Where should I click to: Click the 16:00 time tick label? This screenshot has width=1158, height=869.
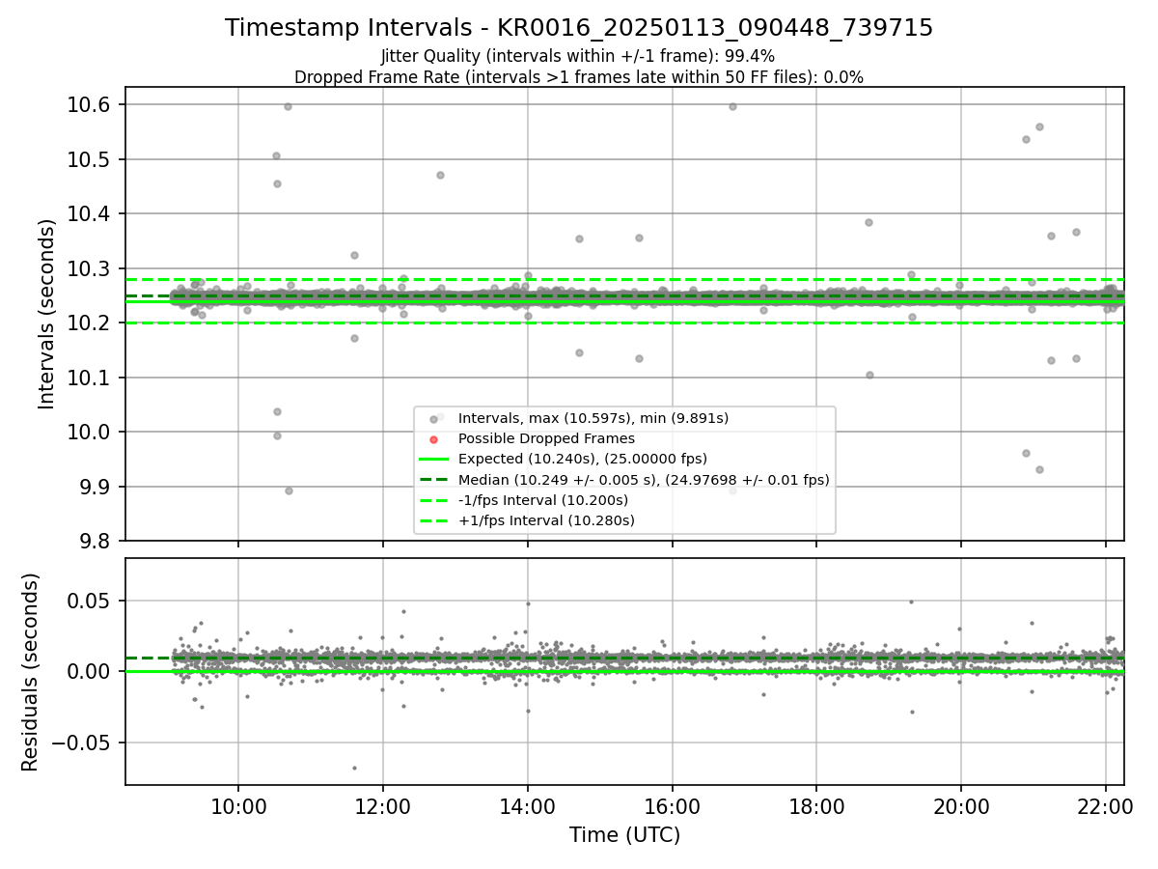672,807
